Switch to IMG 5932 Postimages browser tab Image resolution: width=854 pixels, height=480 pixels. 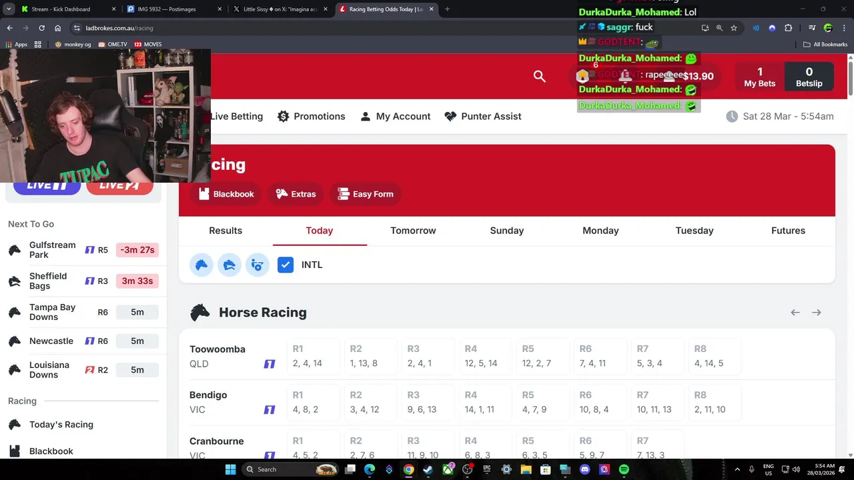point(172,9)
